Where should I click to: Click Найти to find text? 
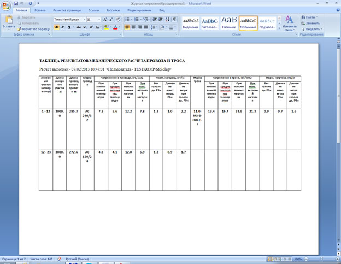tap(309, 17)
